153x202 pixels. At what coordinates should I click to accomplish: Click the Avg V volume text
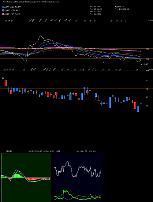click(119, 7)
